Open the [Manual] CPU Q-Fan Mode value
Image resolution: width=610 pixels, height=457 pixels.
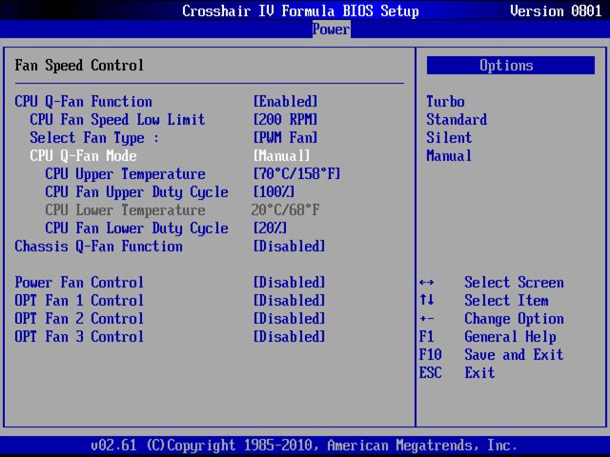[x=282, y=156]
